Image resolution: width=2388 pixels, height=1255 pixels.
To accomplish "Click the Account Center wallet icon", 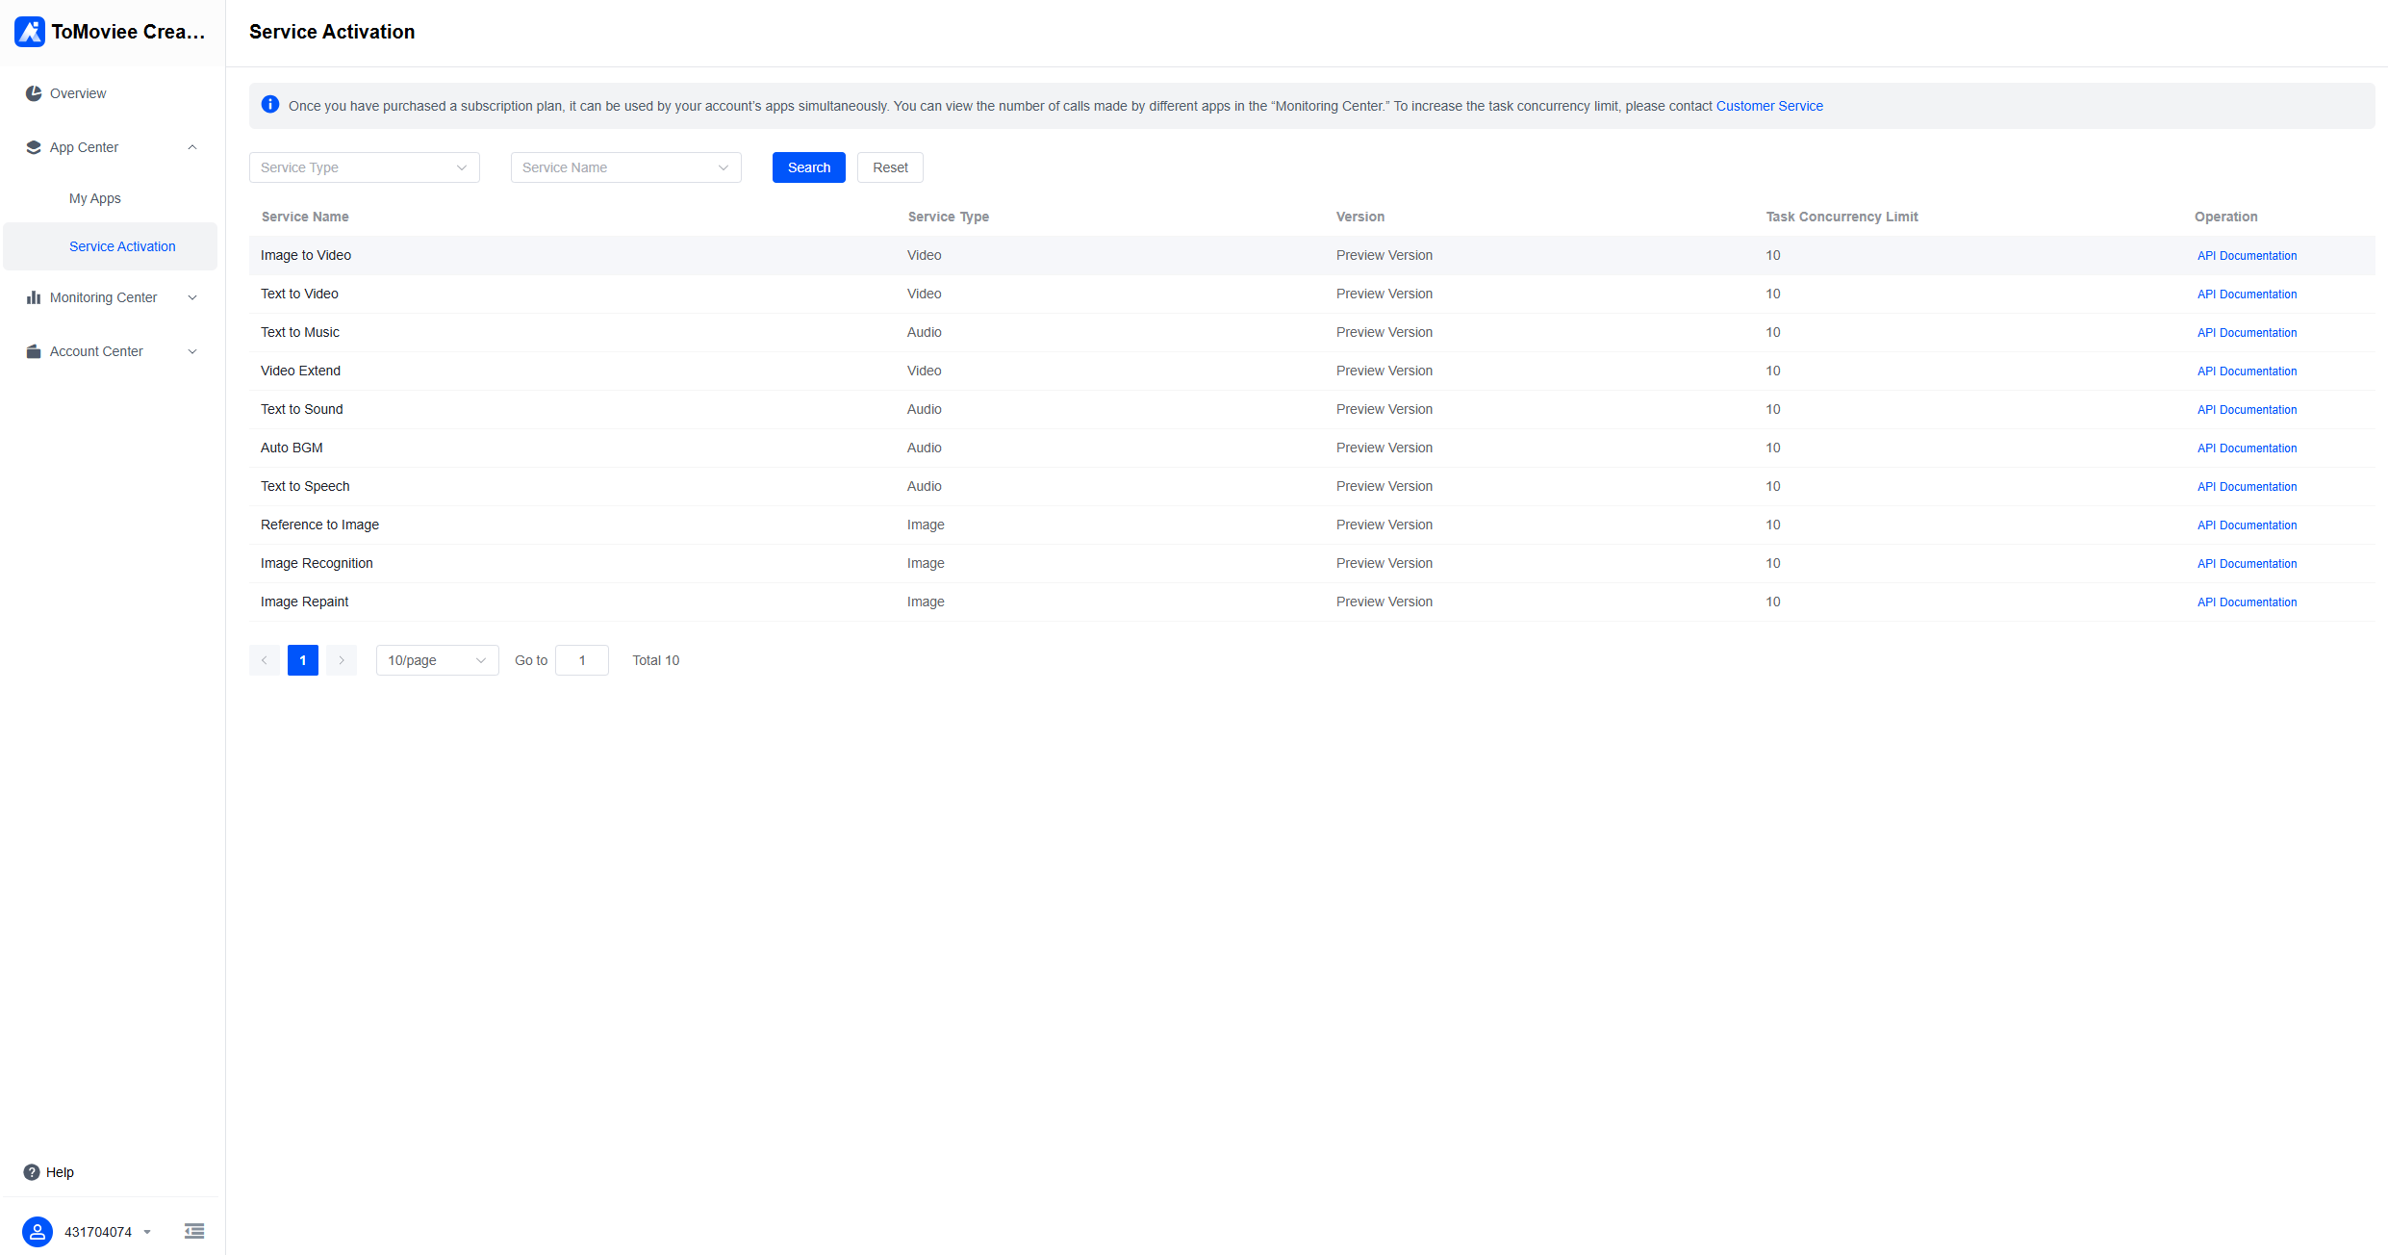I will (34, 351).
